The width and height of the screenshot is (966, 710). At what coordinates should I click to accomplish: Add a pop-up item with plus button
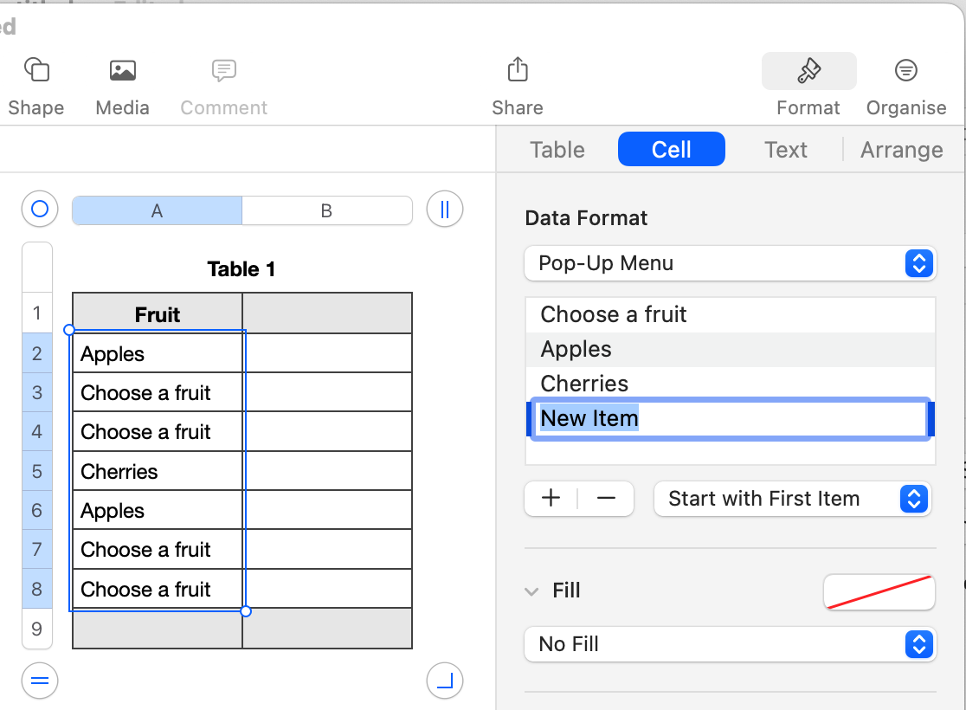click(551, 499)
